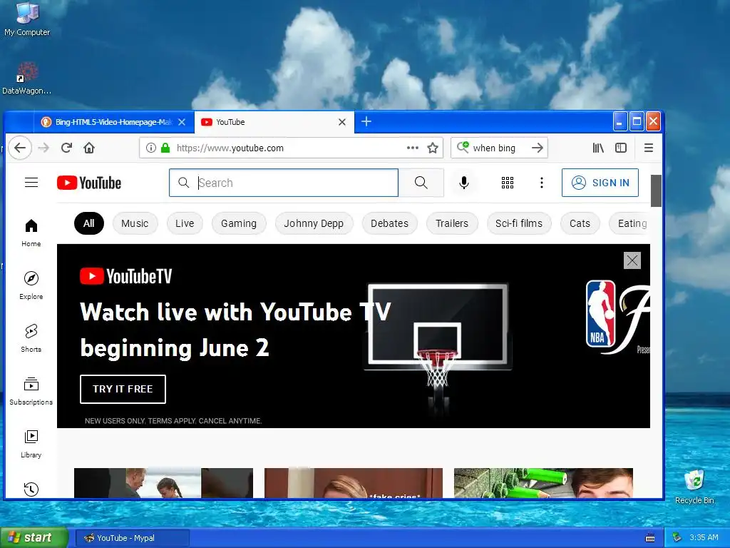Toggle the browser sidebar icon
The height and width of the screenshot is (548, 730).
(621, 148)
